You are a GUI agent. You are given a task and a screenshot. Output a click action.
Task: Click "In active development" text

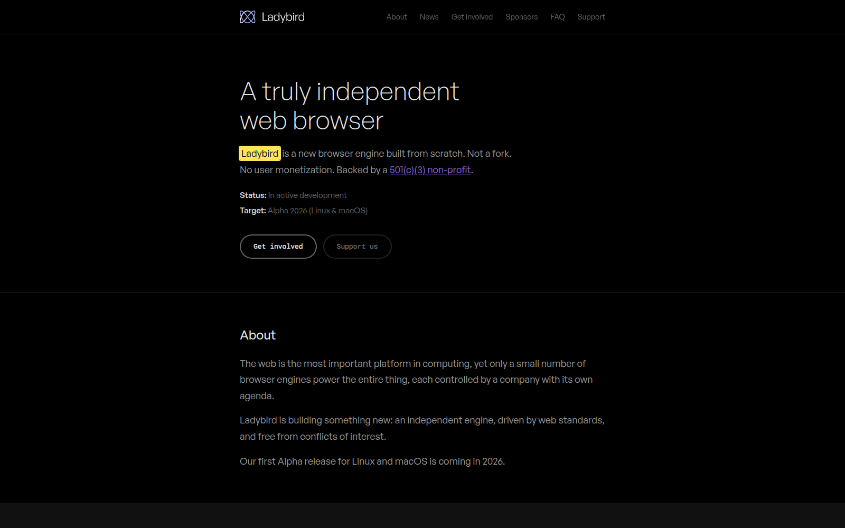(307, 195)
